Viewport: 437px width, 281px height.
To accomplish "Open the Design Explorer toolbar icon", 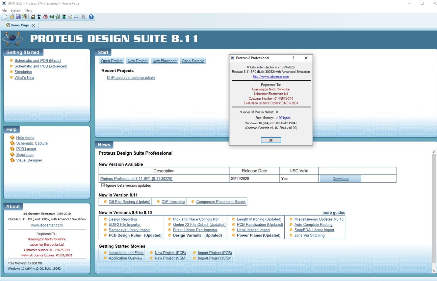I will pyautogui.click(x=64, y=17).
